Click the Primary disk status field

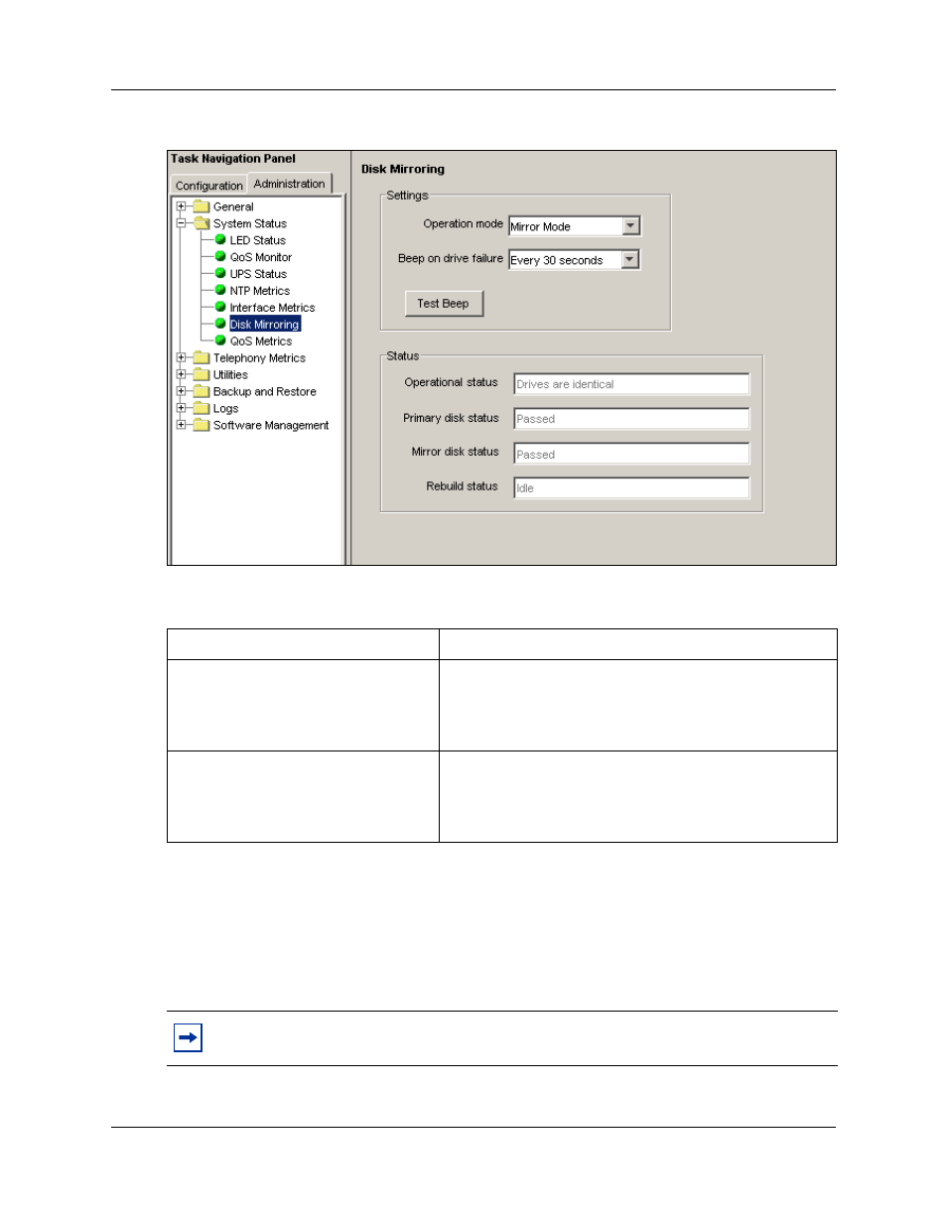631,419
